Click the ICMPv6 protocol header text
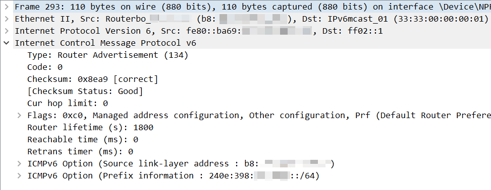Image resolution: width=491 pixels, height=190 pixels. click(x=105, y=43)
